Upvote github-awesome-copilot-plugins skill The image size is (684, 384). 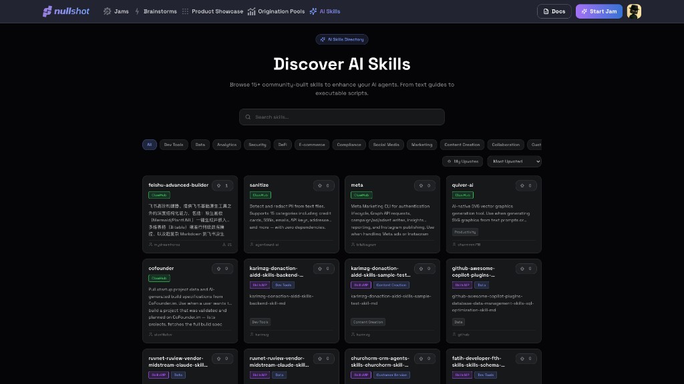pos(526,269)
